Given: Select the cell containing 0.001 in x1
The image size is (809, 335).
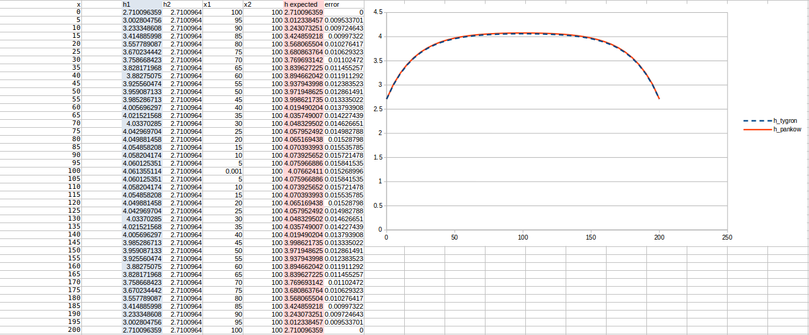Looking at the screenshot, I should [223, 171].
